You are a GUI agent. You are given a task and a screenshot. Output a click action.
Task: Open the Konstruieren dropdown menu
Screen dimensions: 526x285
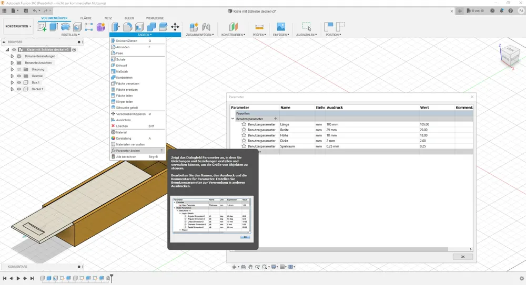233,35
